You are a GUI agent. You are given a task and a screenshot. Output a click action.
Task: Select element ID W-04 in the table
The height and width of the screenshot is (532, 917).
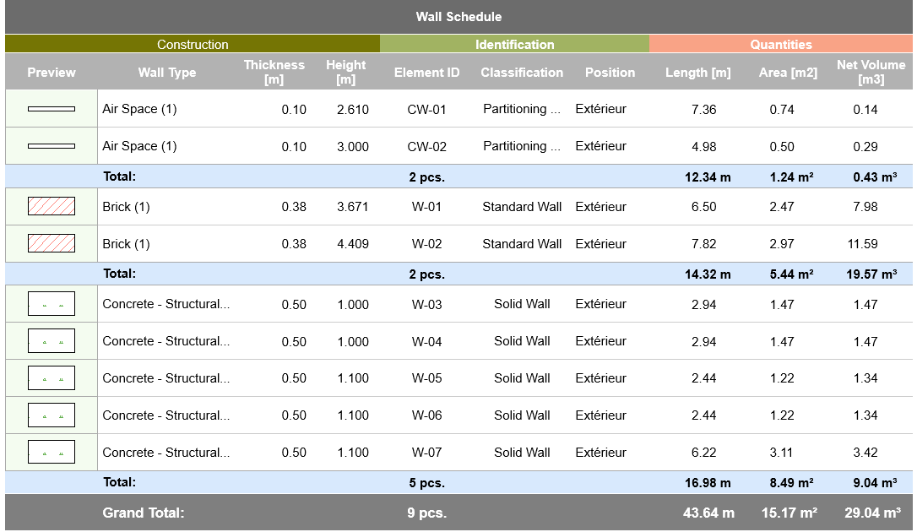426,340
